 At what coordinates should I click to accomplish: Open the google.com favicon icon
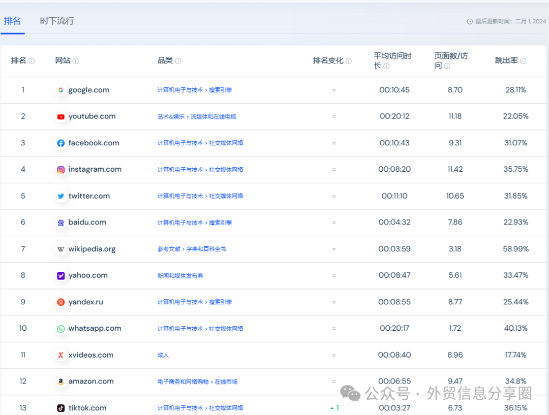click(60, 90)
